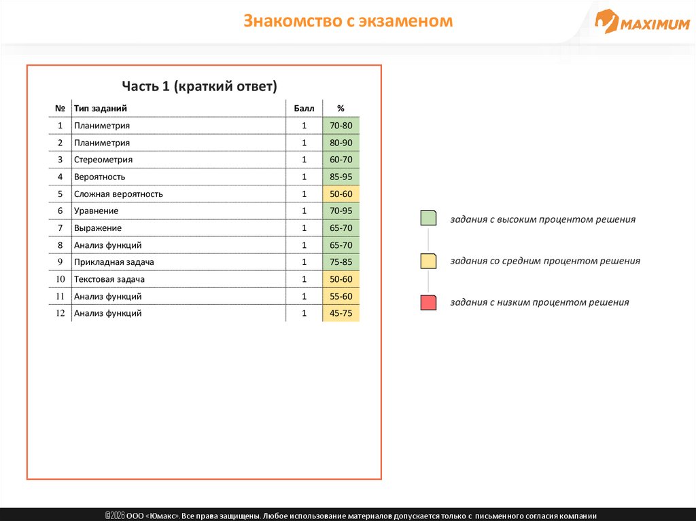This screenshot has height=521, width=696.
Task: Click the 'Балл' column header
Action: point(304,108)
